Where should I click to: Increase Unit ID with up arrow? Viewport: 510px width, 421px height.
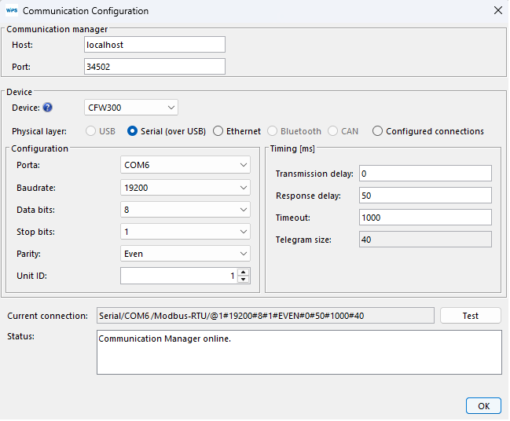point(243,272)
